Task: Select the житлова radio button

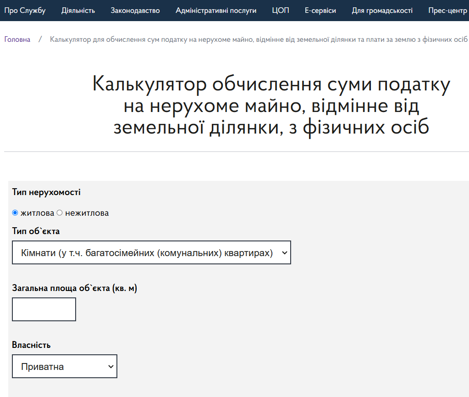Action: [15, 212]
